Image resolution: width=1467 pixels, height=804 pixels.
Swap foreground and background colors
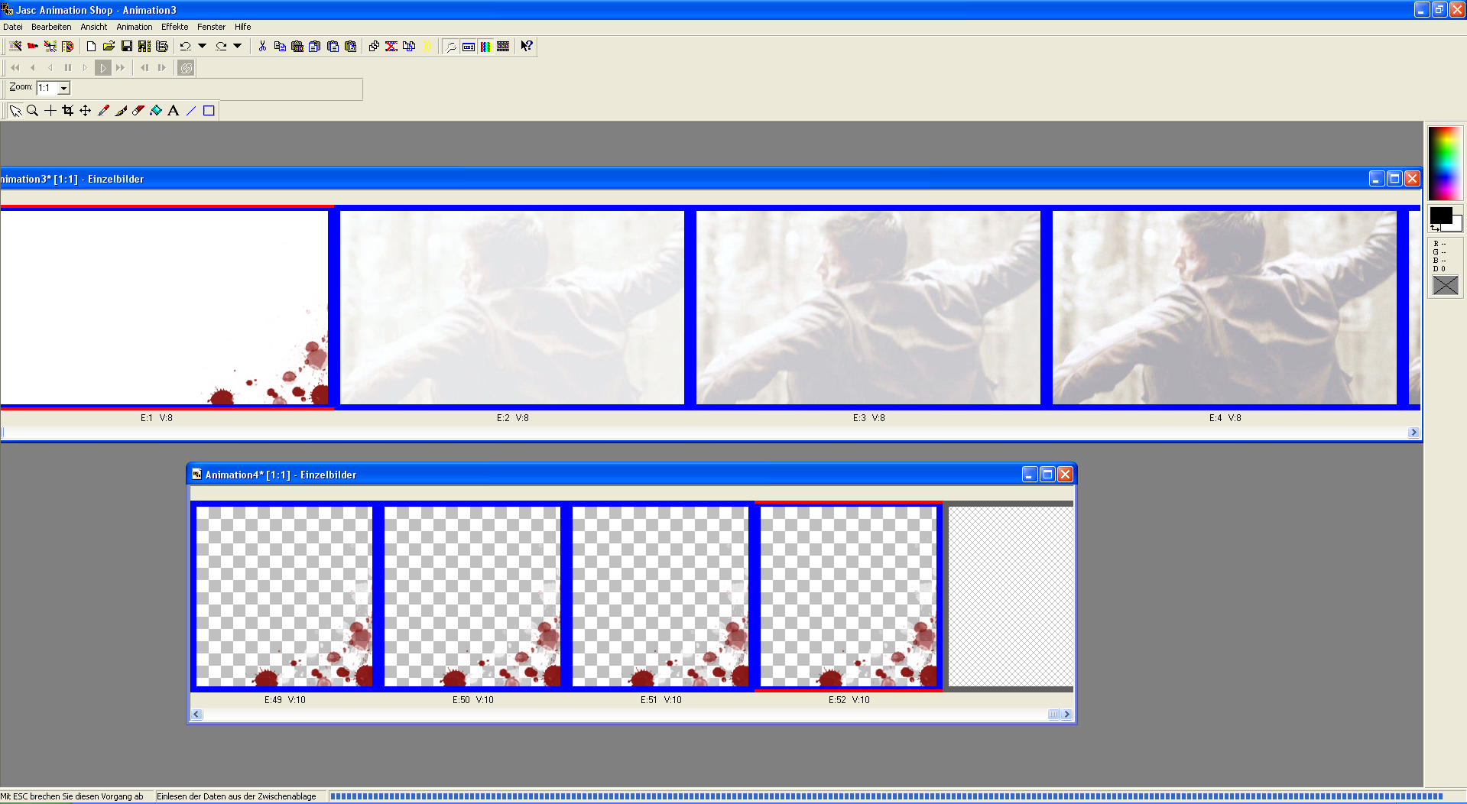click(x=1435, y=228)
